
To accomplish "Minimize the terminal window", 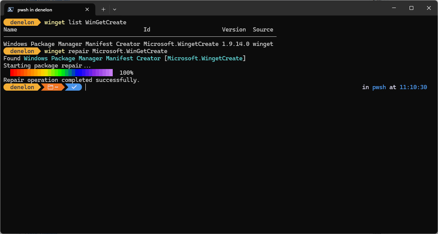I will click(394, 8).
